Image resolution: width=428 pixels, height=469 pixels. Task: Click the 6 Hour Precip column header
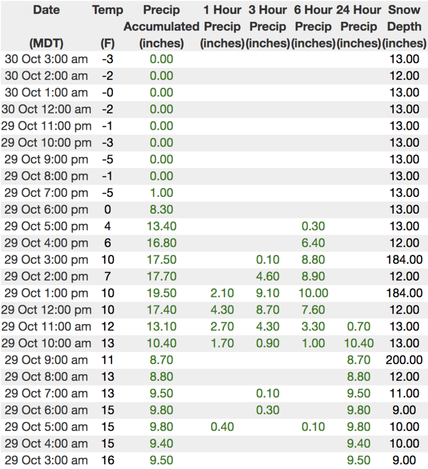[x=314, y=26]
